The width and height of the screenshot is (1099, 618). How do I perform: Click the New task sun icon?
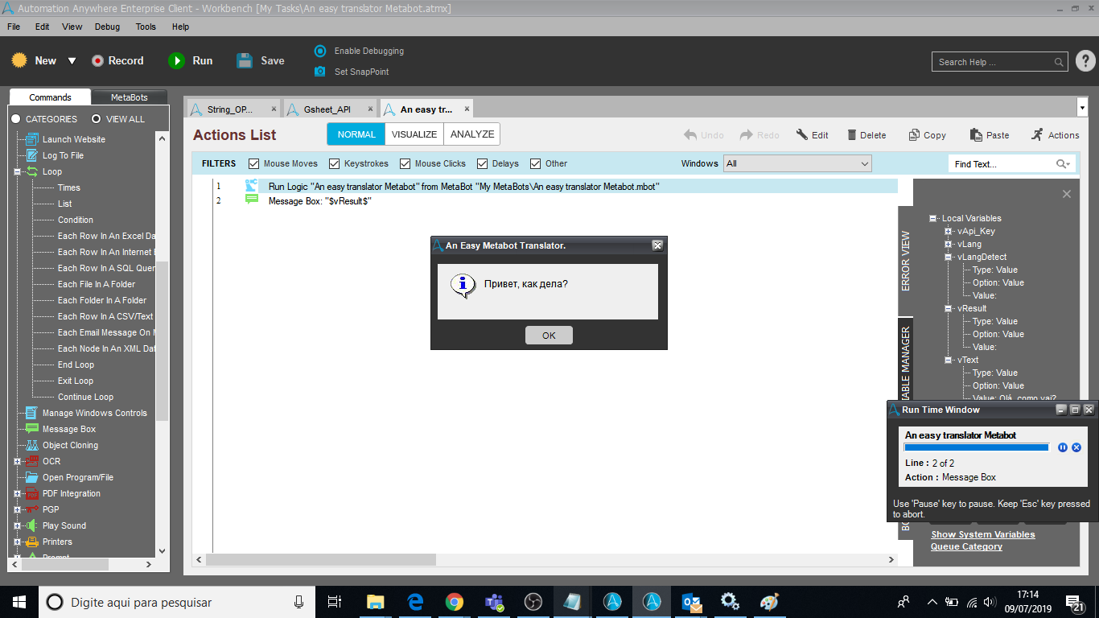[x=19, y=60]
